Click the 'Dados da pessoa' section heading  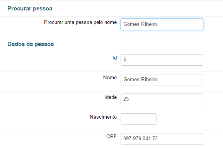31,44
